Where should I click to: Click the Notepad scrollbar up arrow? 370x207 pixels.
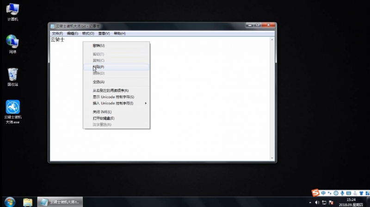tap(272, 40)
